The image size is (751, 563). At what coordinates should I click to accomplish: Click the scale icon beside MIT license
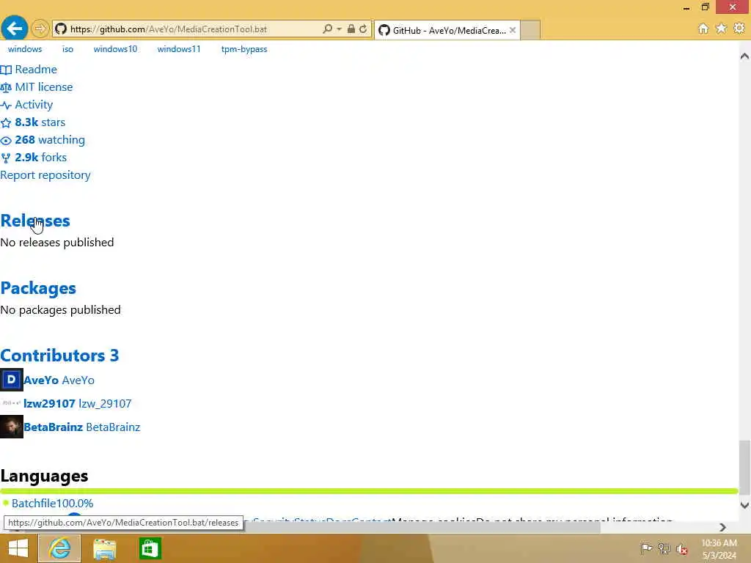pyautogui.click(x=6, y=88)
